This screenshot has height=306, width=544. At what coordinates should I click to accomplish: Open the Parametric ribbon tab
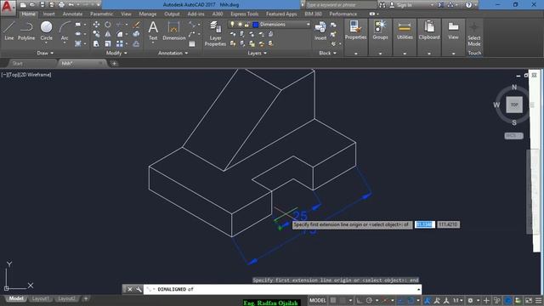(101, 14)
